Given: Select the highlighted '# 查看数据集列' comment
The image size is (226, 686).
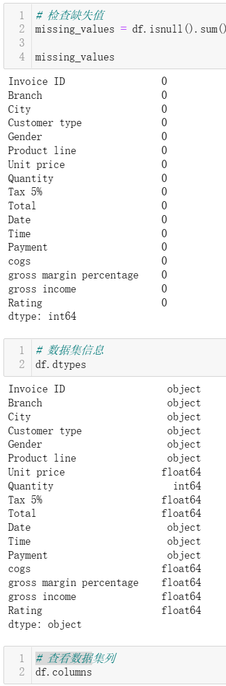Looking at the screenshot, I should pyautogui.click(x=75, y=658).
